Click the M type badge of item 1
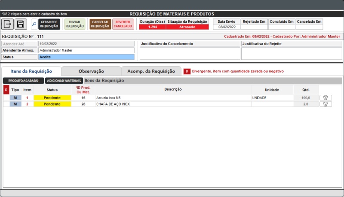 (15, 98)
